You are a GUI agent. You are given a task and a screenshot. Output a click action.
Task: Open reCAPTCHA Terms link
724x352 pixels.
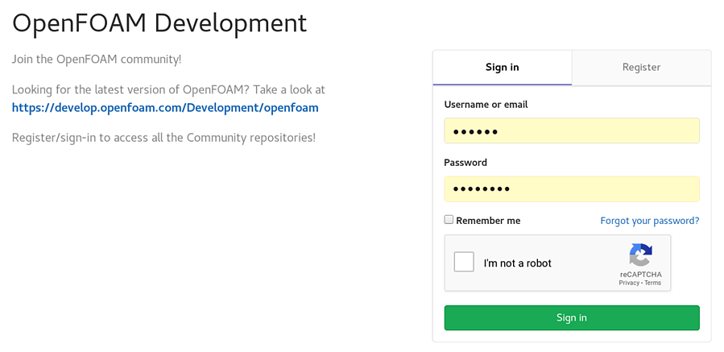point(653,283)
